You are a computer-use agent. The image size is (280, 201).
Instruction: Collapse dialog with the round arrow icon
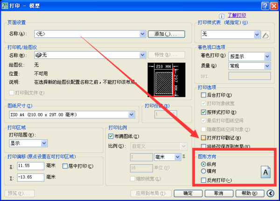tap(271, 194)
